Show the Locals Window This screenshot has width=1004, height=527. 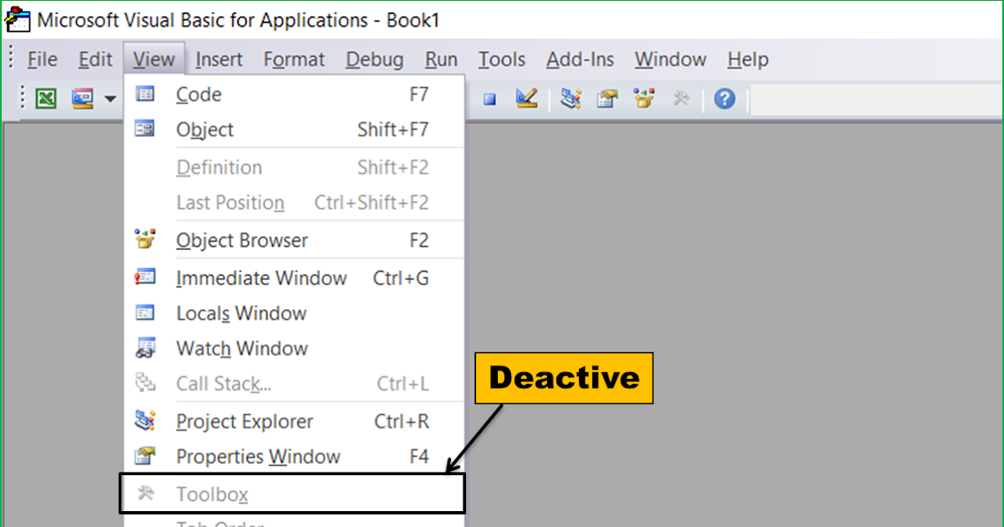[x=294, y=313]
